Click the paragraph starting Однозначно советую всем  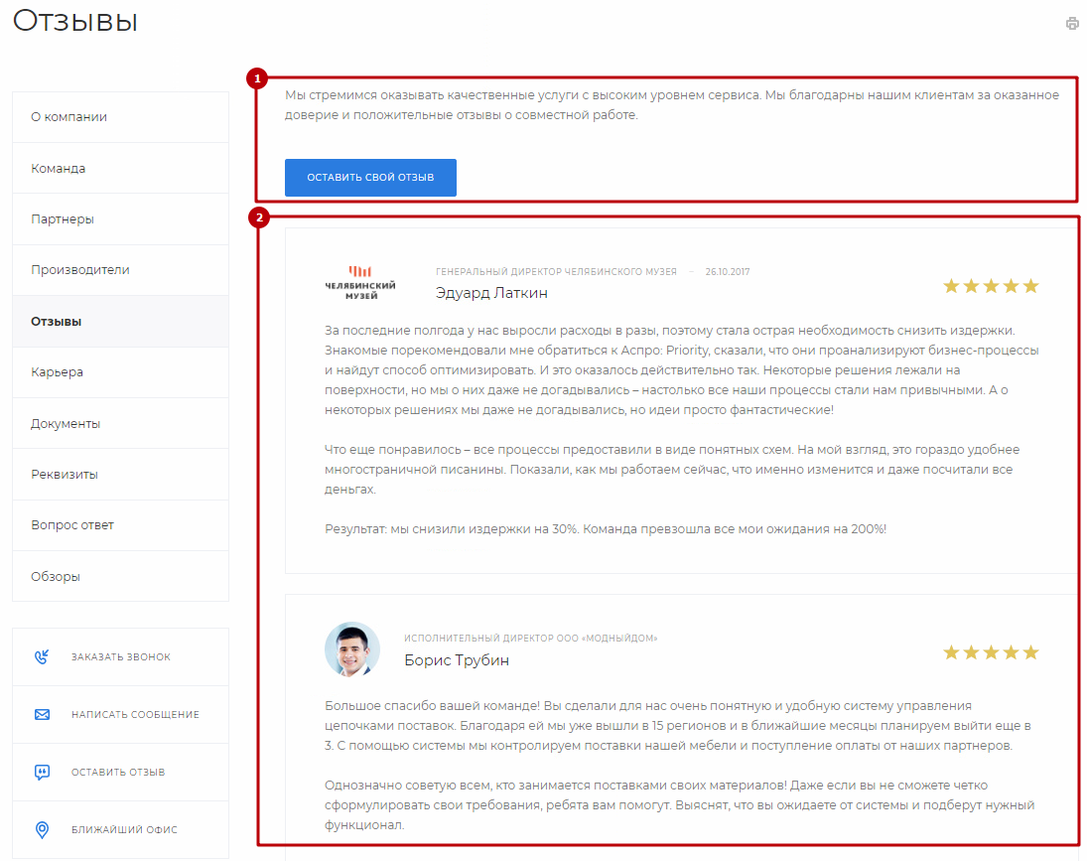tap(679, 804)
